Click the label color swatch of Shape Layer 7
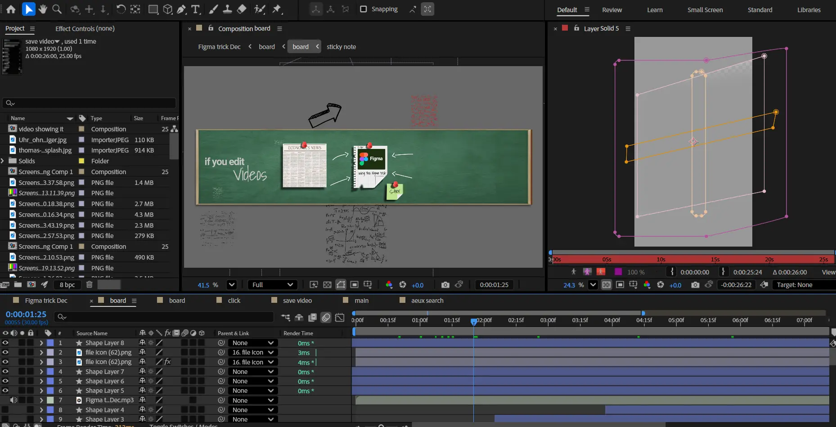The height and width of the screenshot is (427, 836). click(50, 372)
